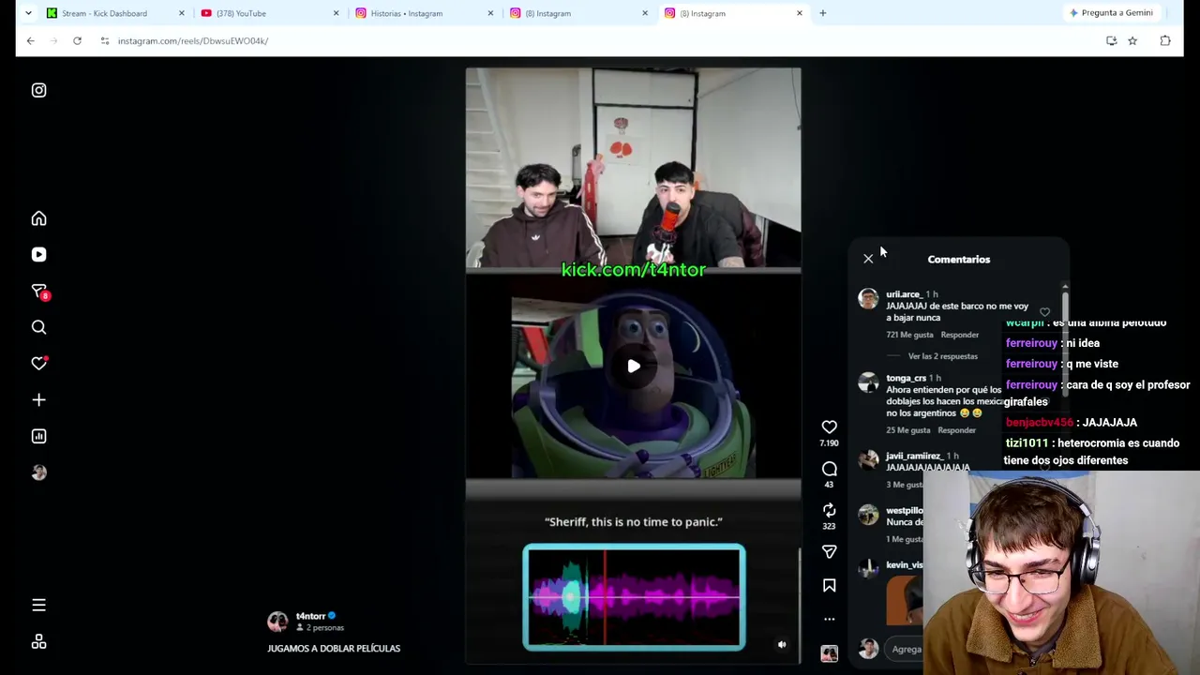
Task: Open the Also from Meta apps icon
Action: (x=38, y=641)
